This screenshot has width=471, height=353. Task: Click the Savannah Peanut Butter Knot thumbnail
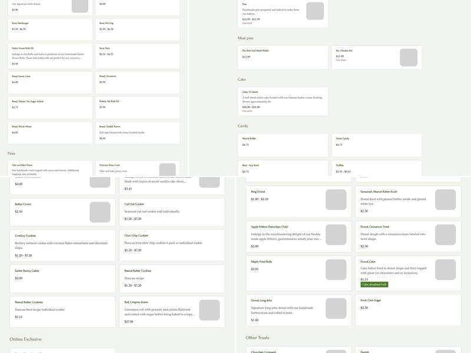[445, 199]
